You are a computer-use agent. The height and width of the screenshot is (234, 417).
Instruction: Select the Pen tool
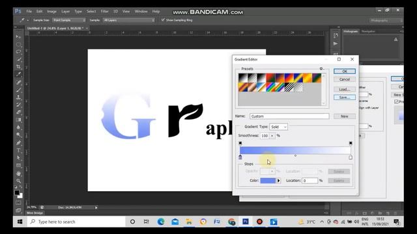coord(18,143)
